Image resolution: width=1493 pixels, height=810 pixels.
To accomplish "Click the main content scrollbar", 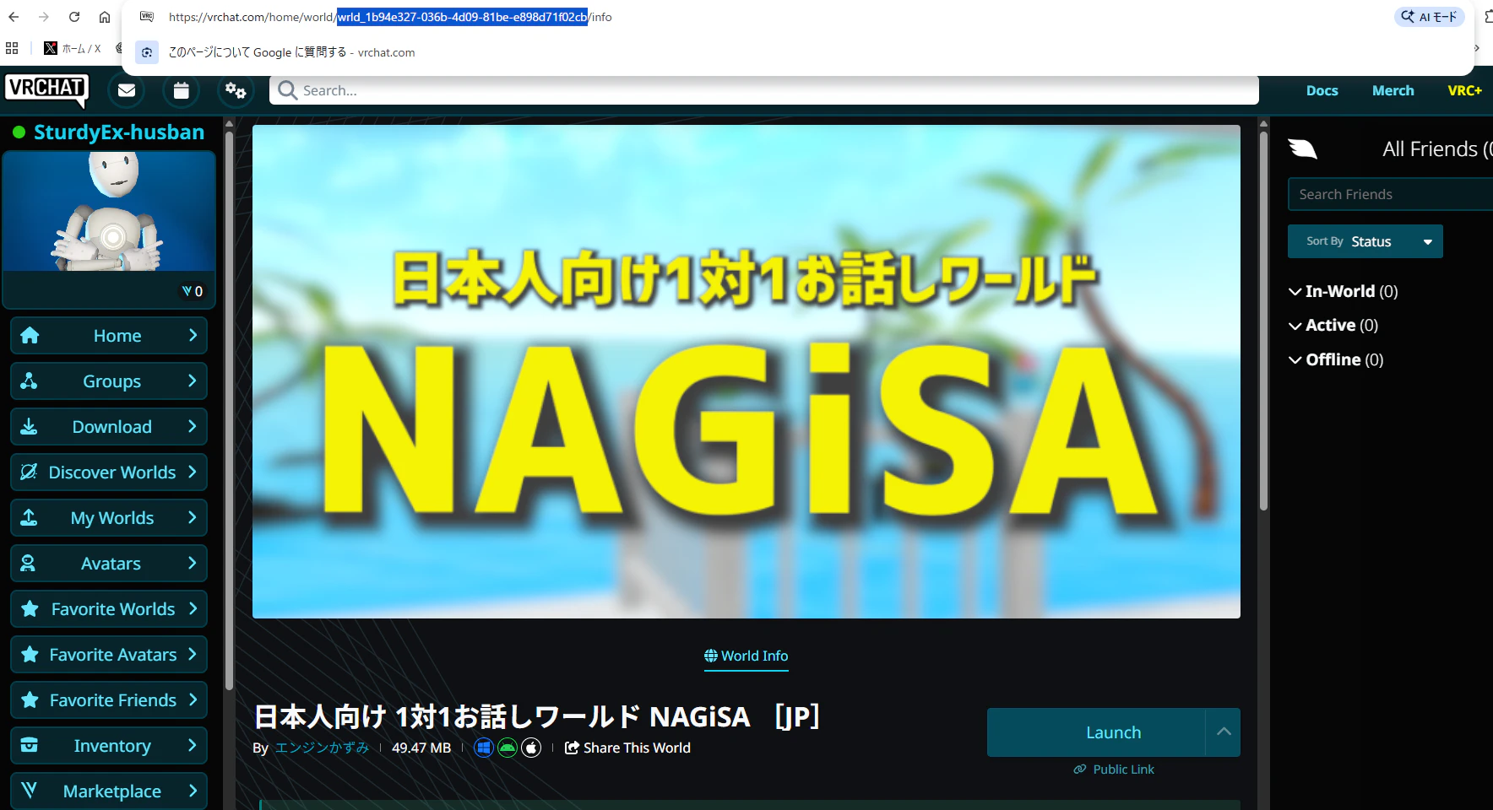I will [x=1263, y=319].
